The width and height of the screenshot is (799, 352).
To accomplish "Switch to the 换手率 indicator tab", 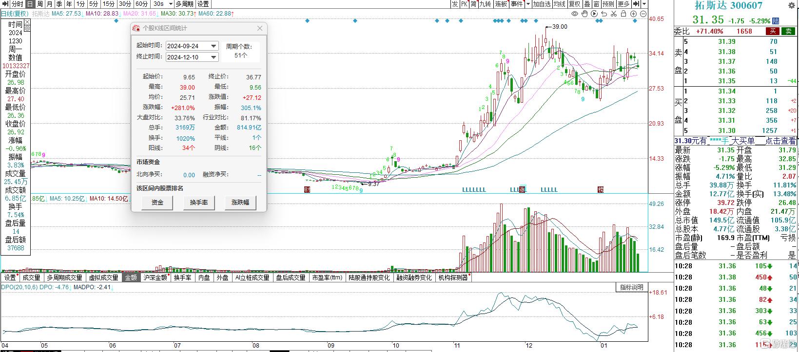I will [x=183, y=278].
